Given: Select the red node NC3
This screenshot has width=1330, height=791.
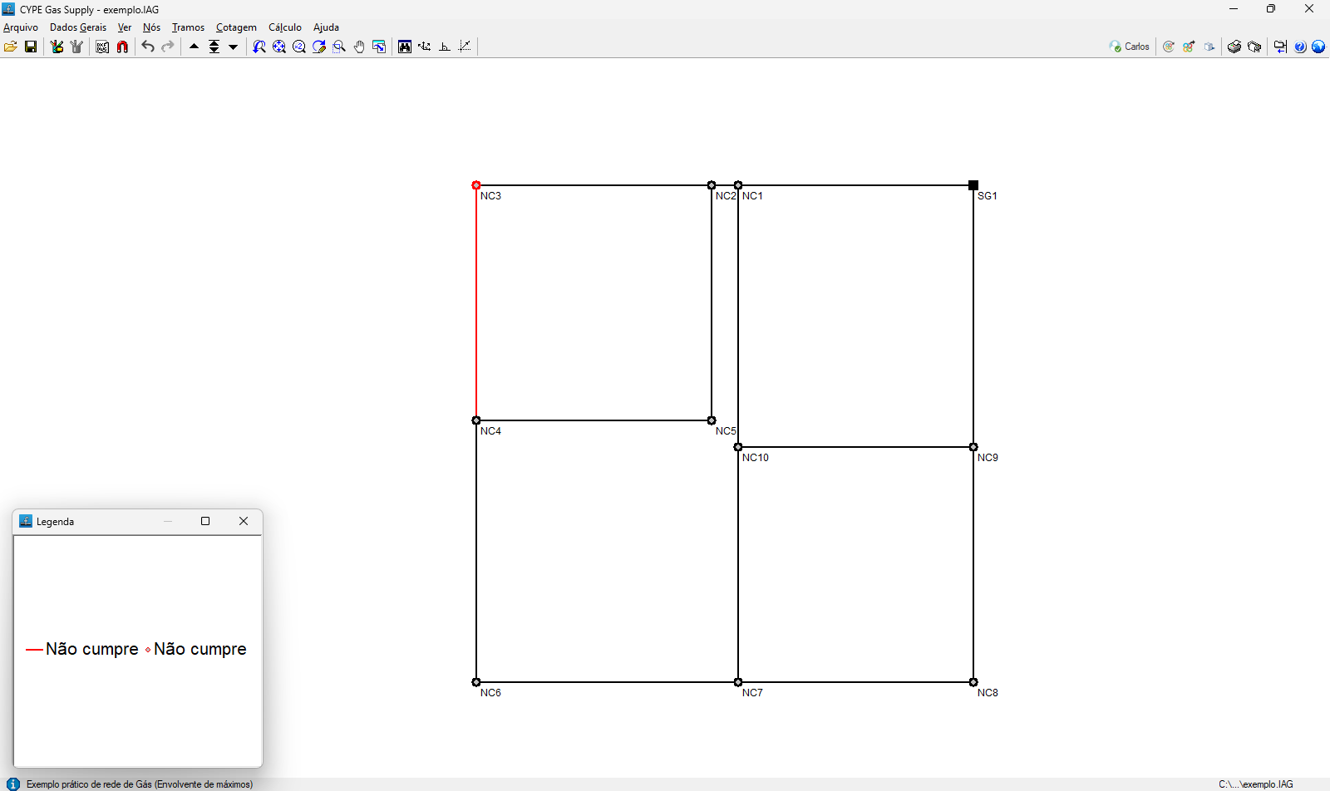Looking at the screenshot, I should pyautogui.click(x=476, y=185).
